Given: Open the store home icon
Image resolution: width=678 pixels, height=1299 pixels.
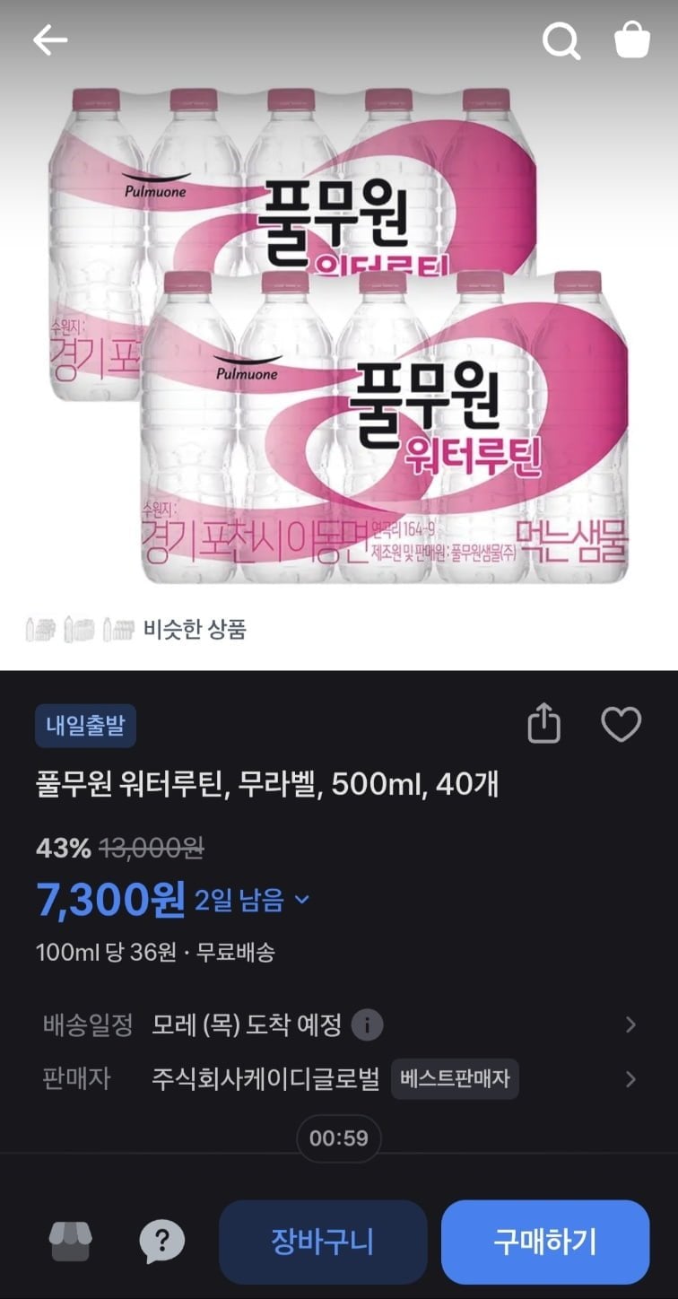Looking at the screenshot, I should click(x=70, y=1242).
